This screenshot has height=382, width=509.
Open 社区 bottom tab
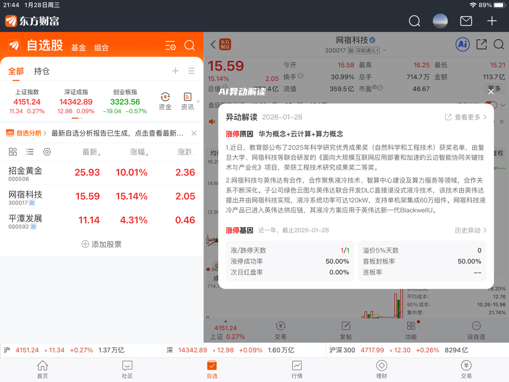pos(127,370)
